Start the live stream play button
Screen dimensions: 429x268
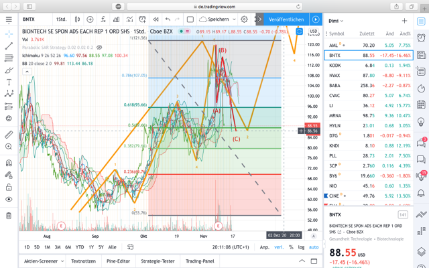(x=316, y=19)
